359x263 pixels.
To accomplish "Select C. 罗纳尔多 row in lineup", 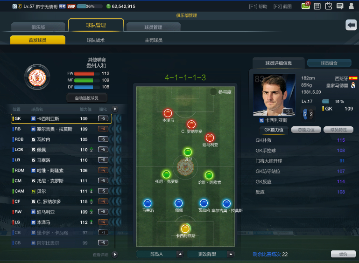I will tap(61, 201).
